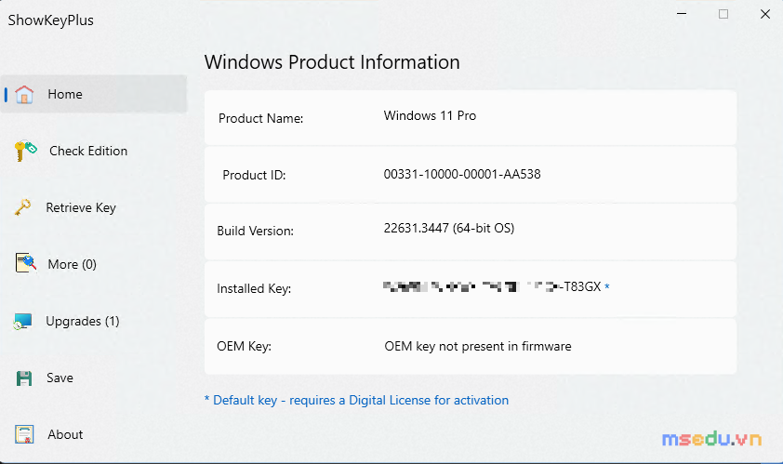Minimize the ShowKeyPlus window

coord(682,14)
